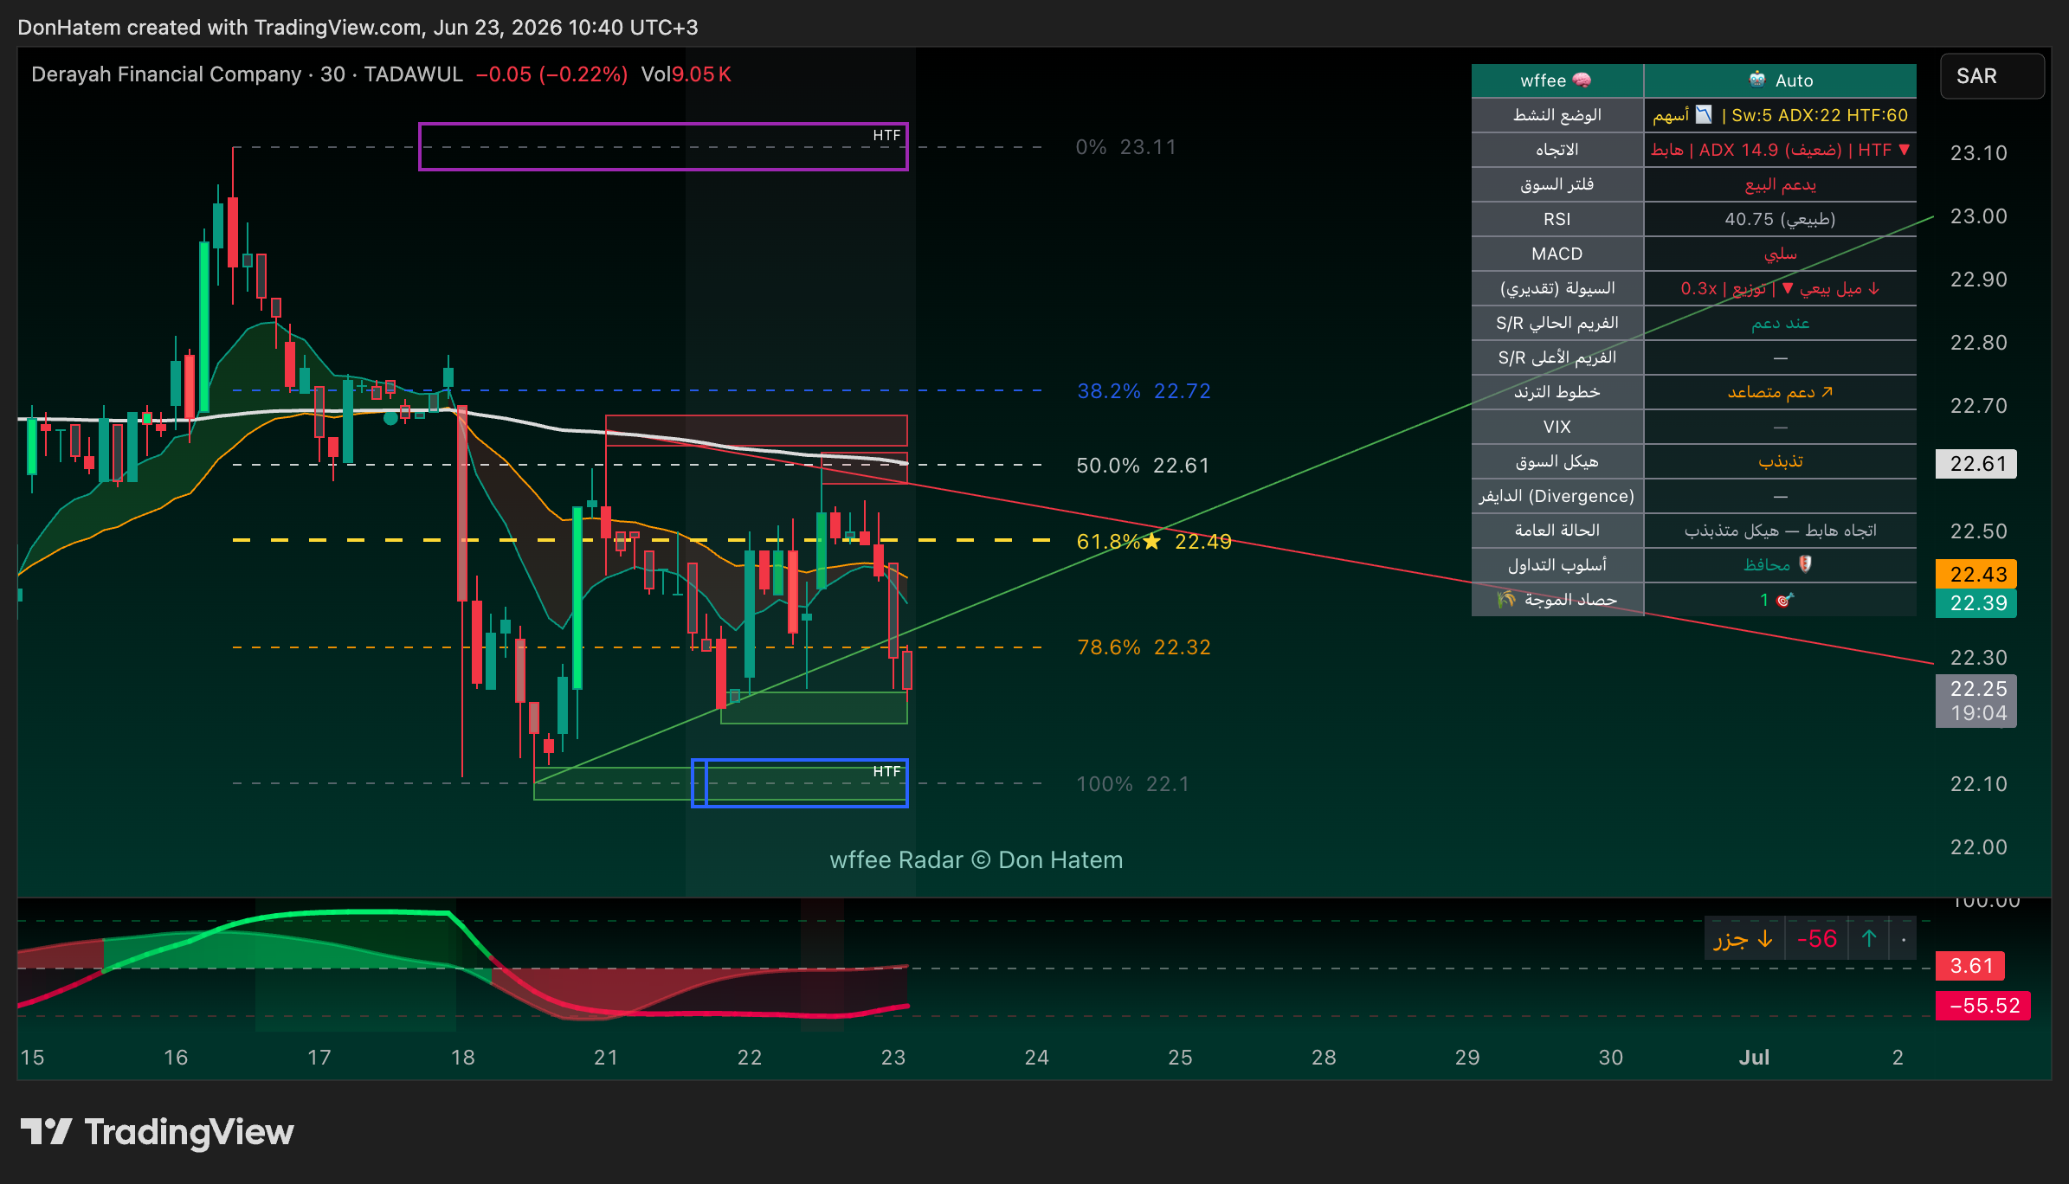Viewport: 2069px width, 1184px height.
Task: Click the الوضع النشط row label
Action: pos(1557,115)
